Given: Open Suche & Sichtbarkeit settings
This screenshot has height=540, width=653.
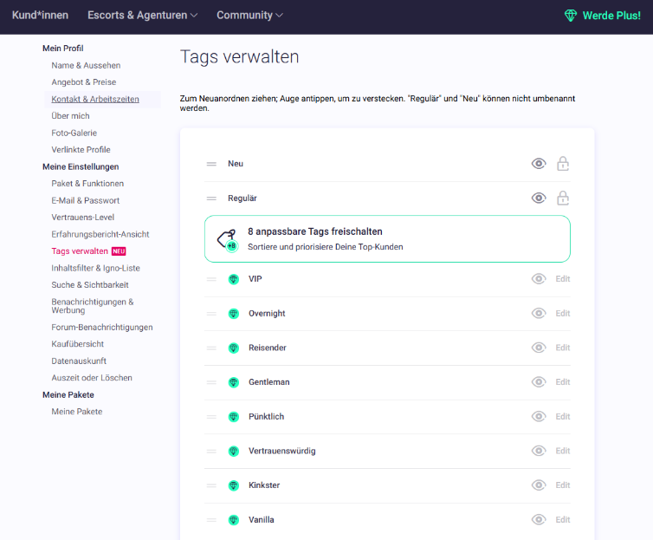Looking at the screenshot, I should (x=90, y=285).
